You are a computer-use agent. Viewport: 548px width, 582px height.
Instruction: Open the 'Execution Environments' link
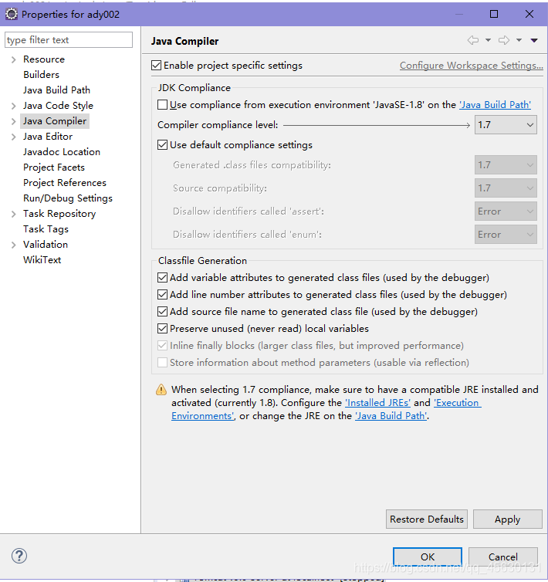point(458,403)
